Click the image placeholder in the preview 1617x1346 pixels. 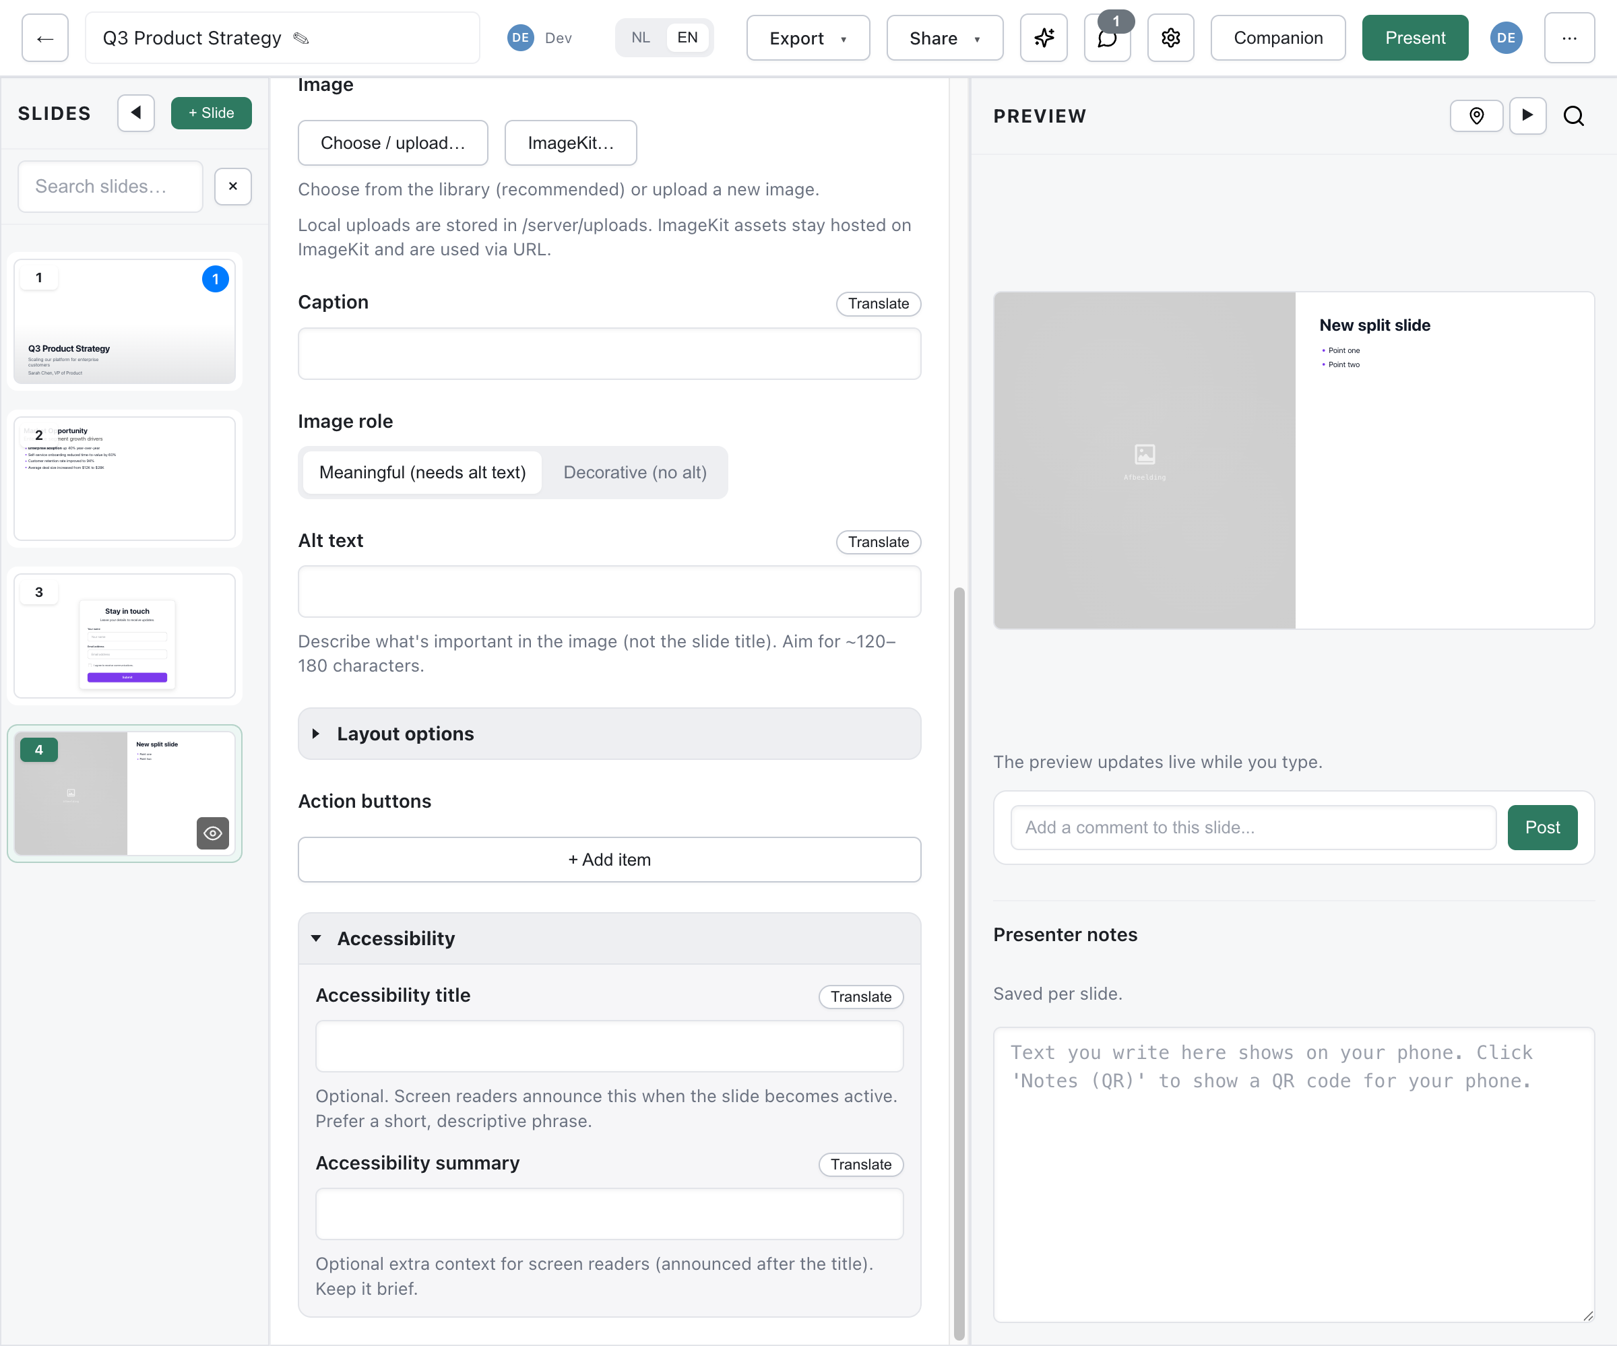click(x=1144, y=461)
